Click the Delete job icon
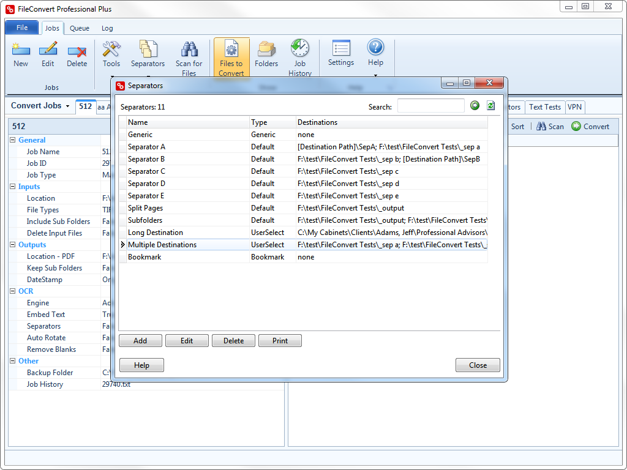 [77, 51]
